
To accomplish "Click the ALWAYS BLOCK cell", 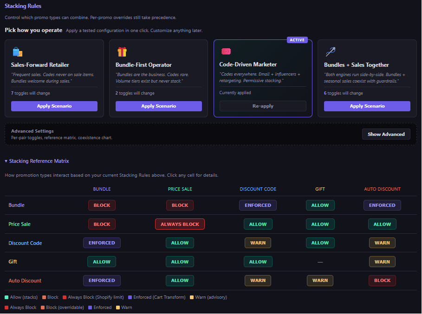I will coord(180,224).
